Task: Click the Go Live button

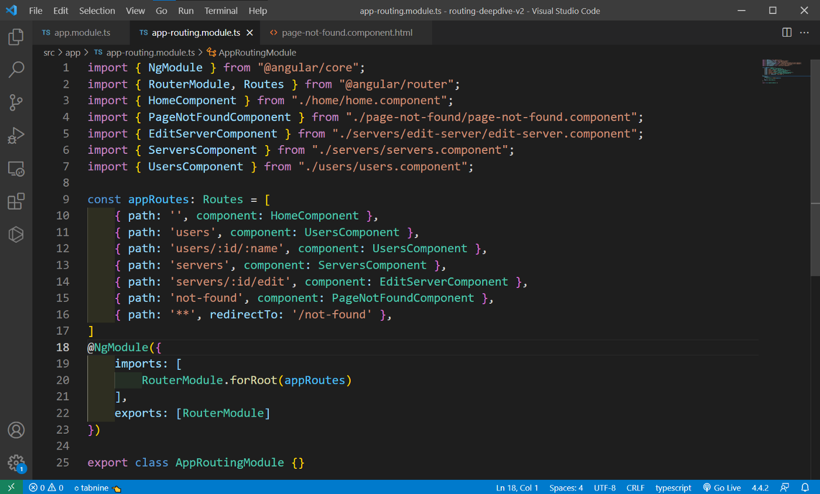Action: 722,488
